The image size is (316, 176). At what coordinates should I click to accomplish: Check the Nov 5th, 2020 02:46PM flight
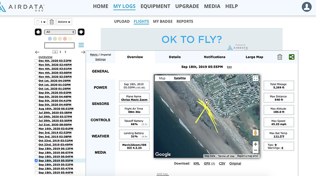coord(36,65)
